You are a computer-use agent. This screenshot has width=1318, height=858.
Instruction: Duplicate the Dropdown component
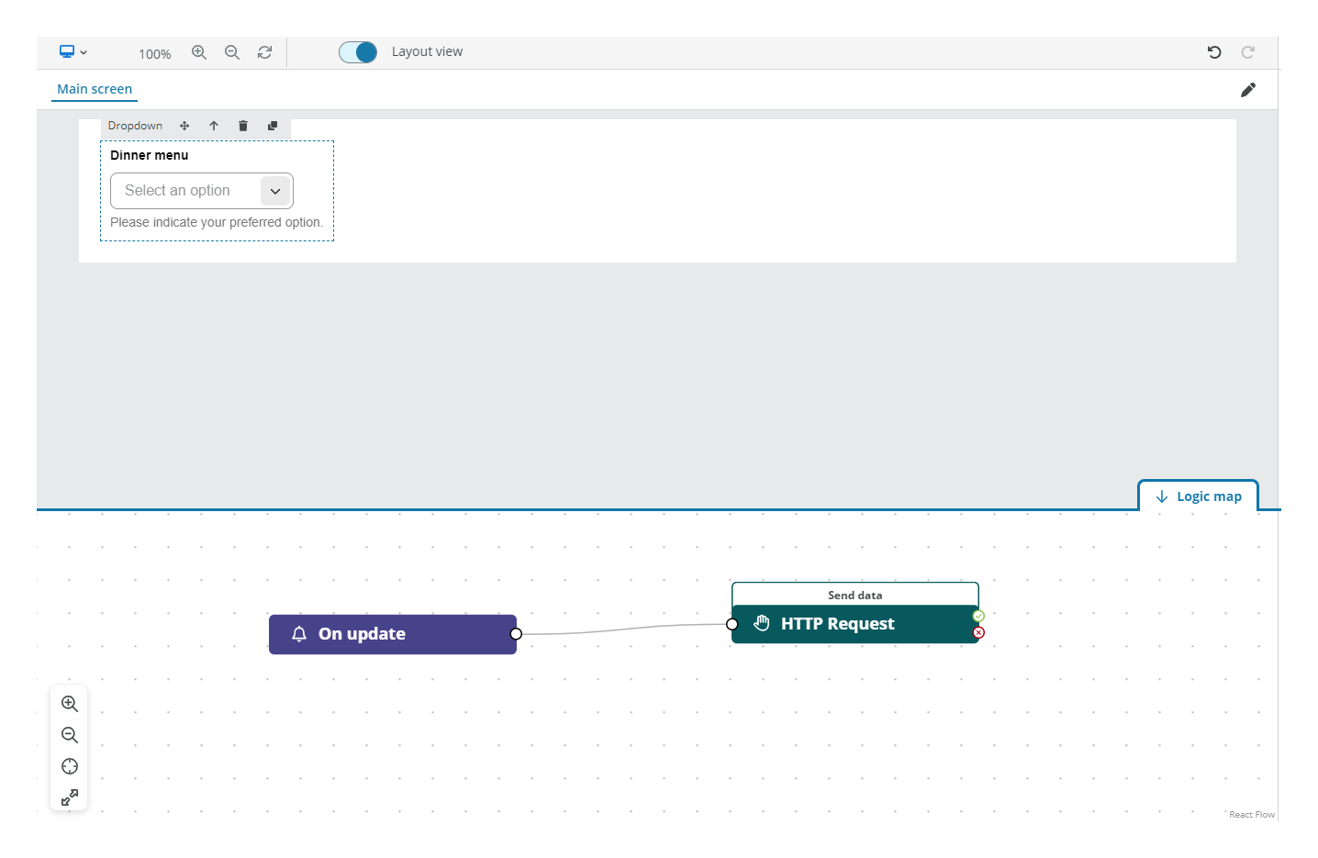tap(273, 126)
